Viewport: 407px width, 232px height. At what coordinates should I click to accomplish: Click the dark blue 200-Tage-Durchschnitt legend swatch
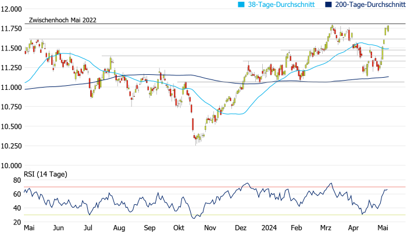[x=328, y=5]
